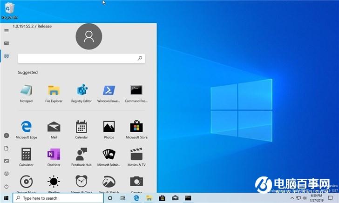Launch OneNote
Screen dimensions: 339x203
pos(54,157)
